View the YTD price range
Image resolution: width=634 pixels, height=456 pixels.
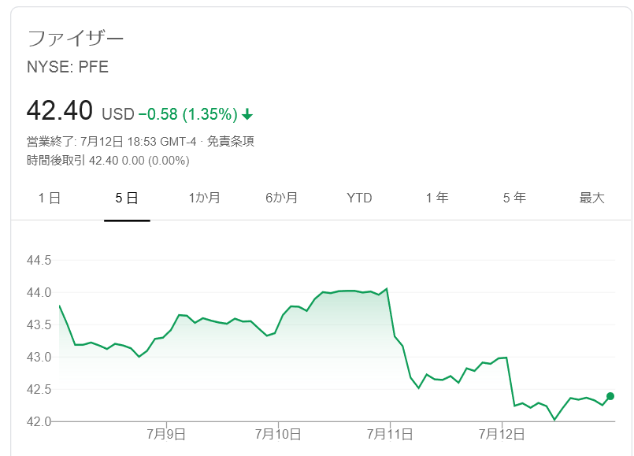coord(359,198)
